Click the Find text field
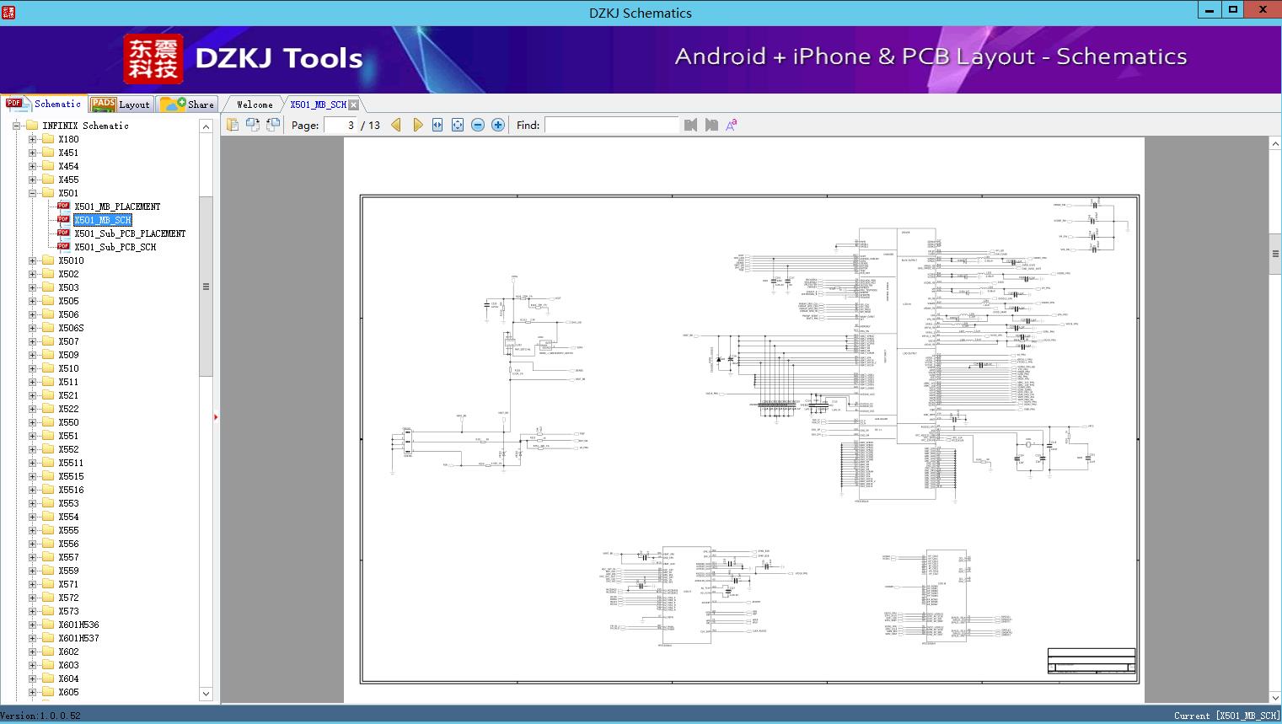The width and height of the screenshot is (1282, 724). point(611,125)
